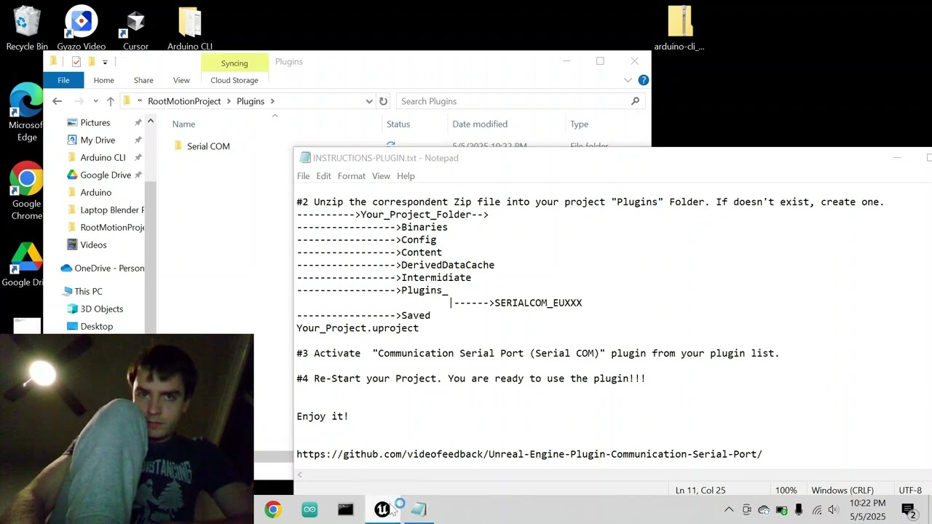
Task: Show hidden system tray icons
Action: [x=729, y=510]
